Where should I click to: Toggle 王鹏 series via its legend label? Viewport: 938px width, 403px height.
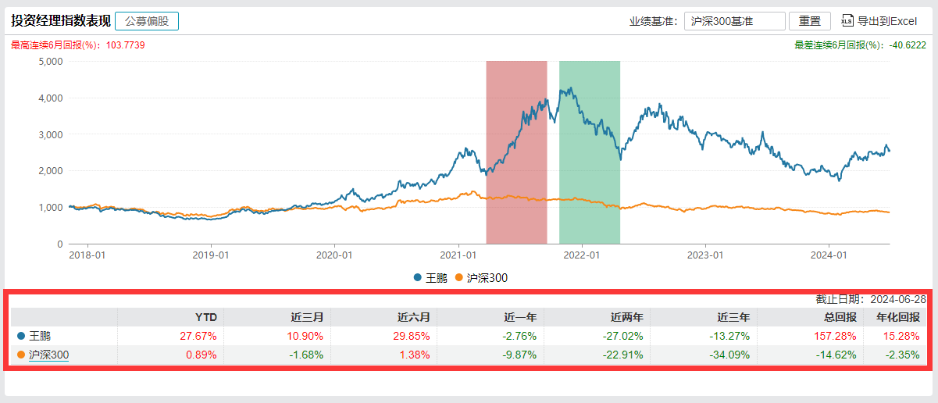pos(436,277)
